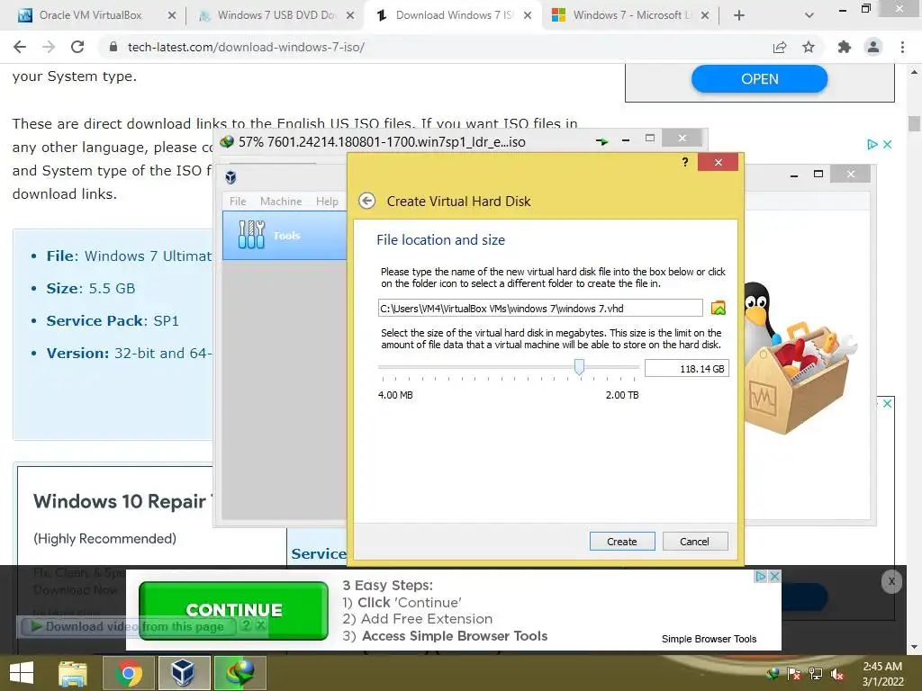The image size is (922, 691).
Task: Dismiss bottom ad with round X button
Action: (x=891, y=582)
